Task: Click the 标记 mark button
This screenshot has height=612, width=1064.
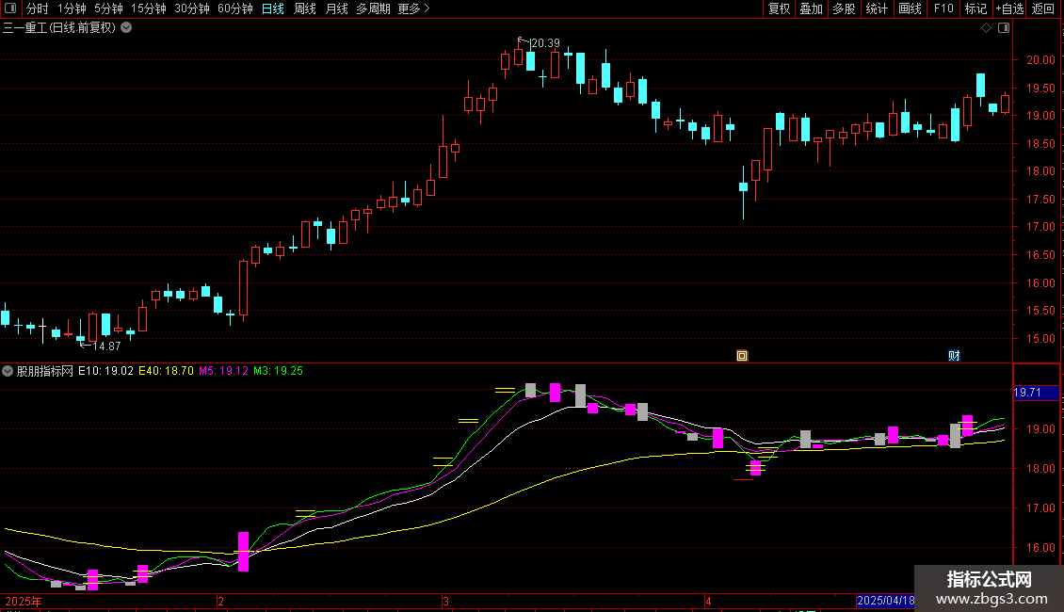Action: tap(975, 8)
